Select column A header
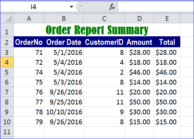The image size is (194, 139). [29, 18]
